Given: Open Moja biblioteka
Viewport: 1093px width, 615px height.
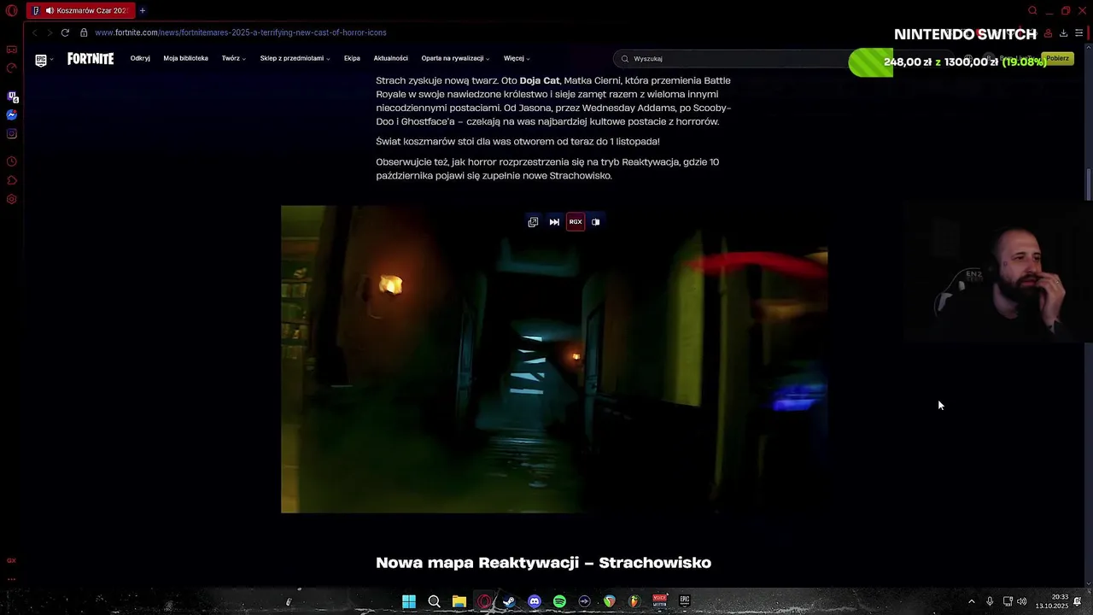Looking at the screenshot, I should click(x=185, y=59).
